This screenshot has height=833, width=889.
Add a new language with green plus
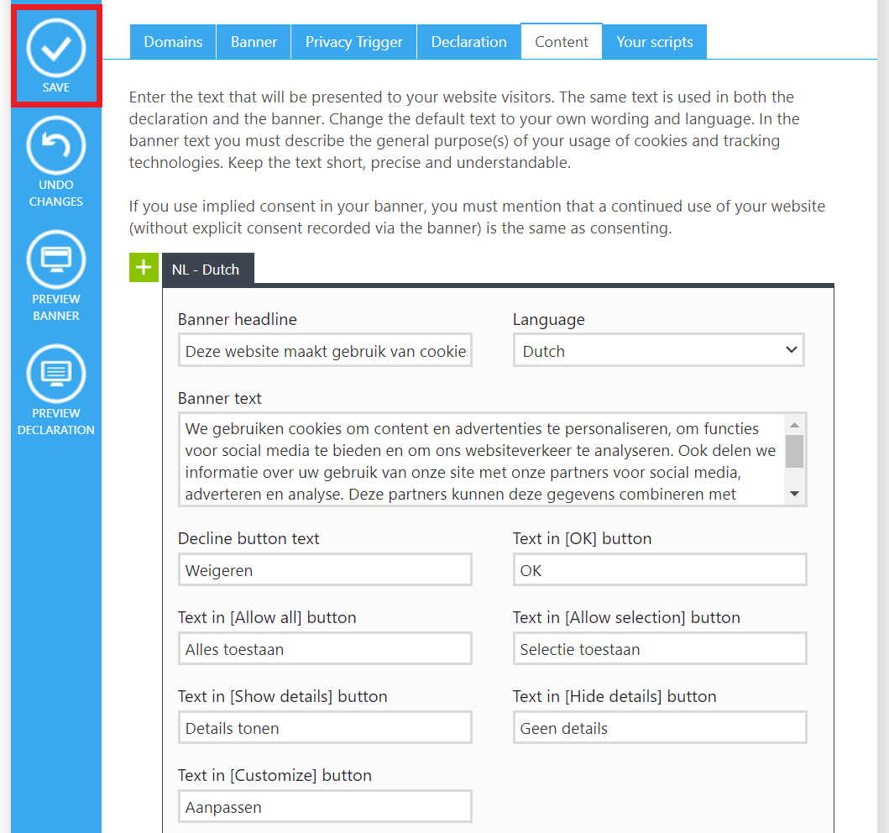tap(144, 268)
